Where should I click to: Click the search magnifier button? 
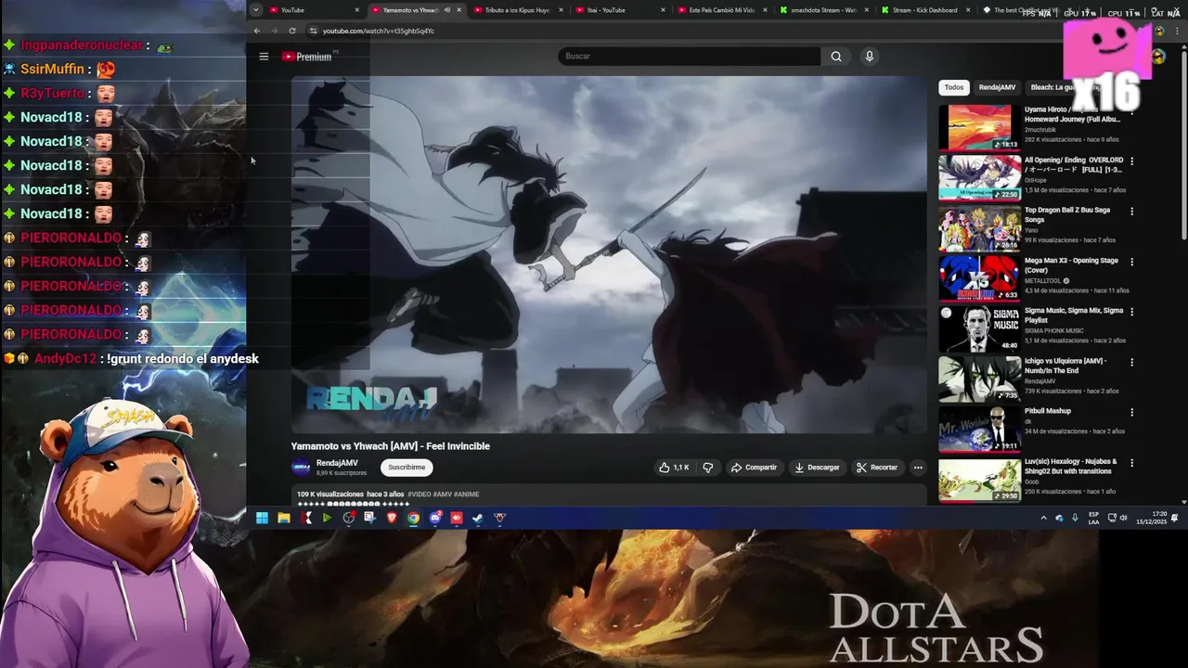point(836,57)
